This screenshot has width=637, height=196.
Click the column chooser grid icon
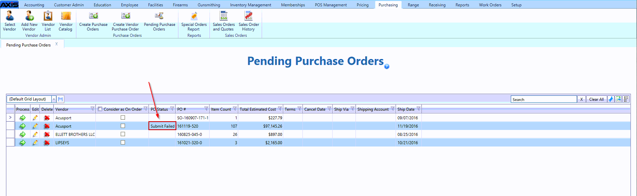(626, 99)
